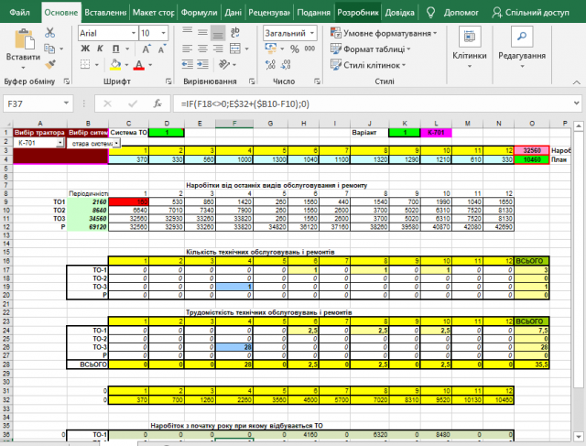
Task: Expand the K-701 tractor combo box
Action: click(60, 143)
